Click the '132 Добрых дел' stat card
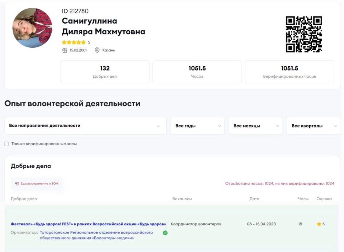The height and width of the screenshot is (252, 344). (x=105, y=72)
